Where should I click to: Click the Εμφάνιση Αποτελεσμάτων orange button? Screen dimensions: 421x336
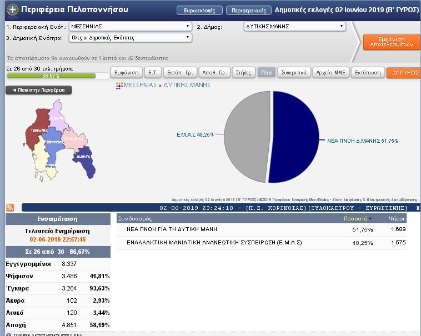pos(392,42)
